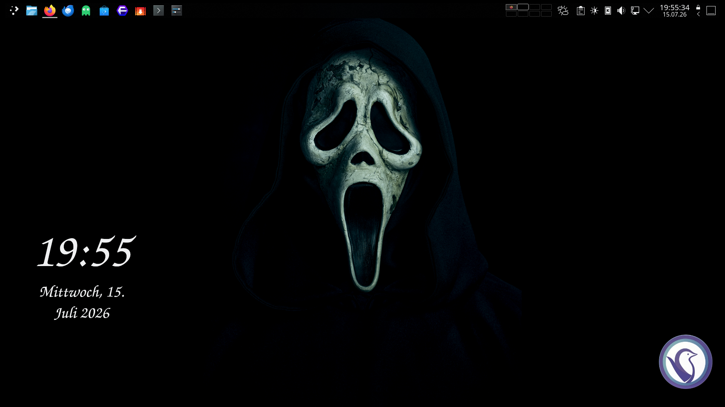
Task: Click the "Mittwoch, 15. Juli 2026" date text
Action: tap(82, 302)
